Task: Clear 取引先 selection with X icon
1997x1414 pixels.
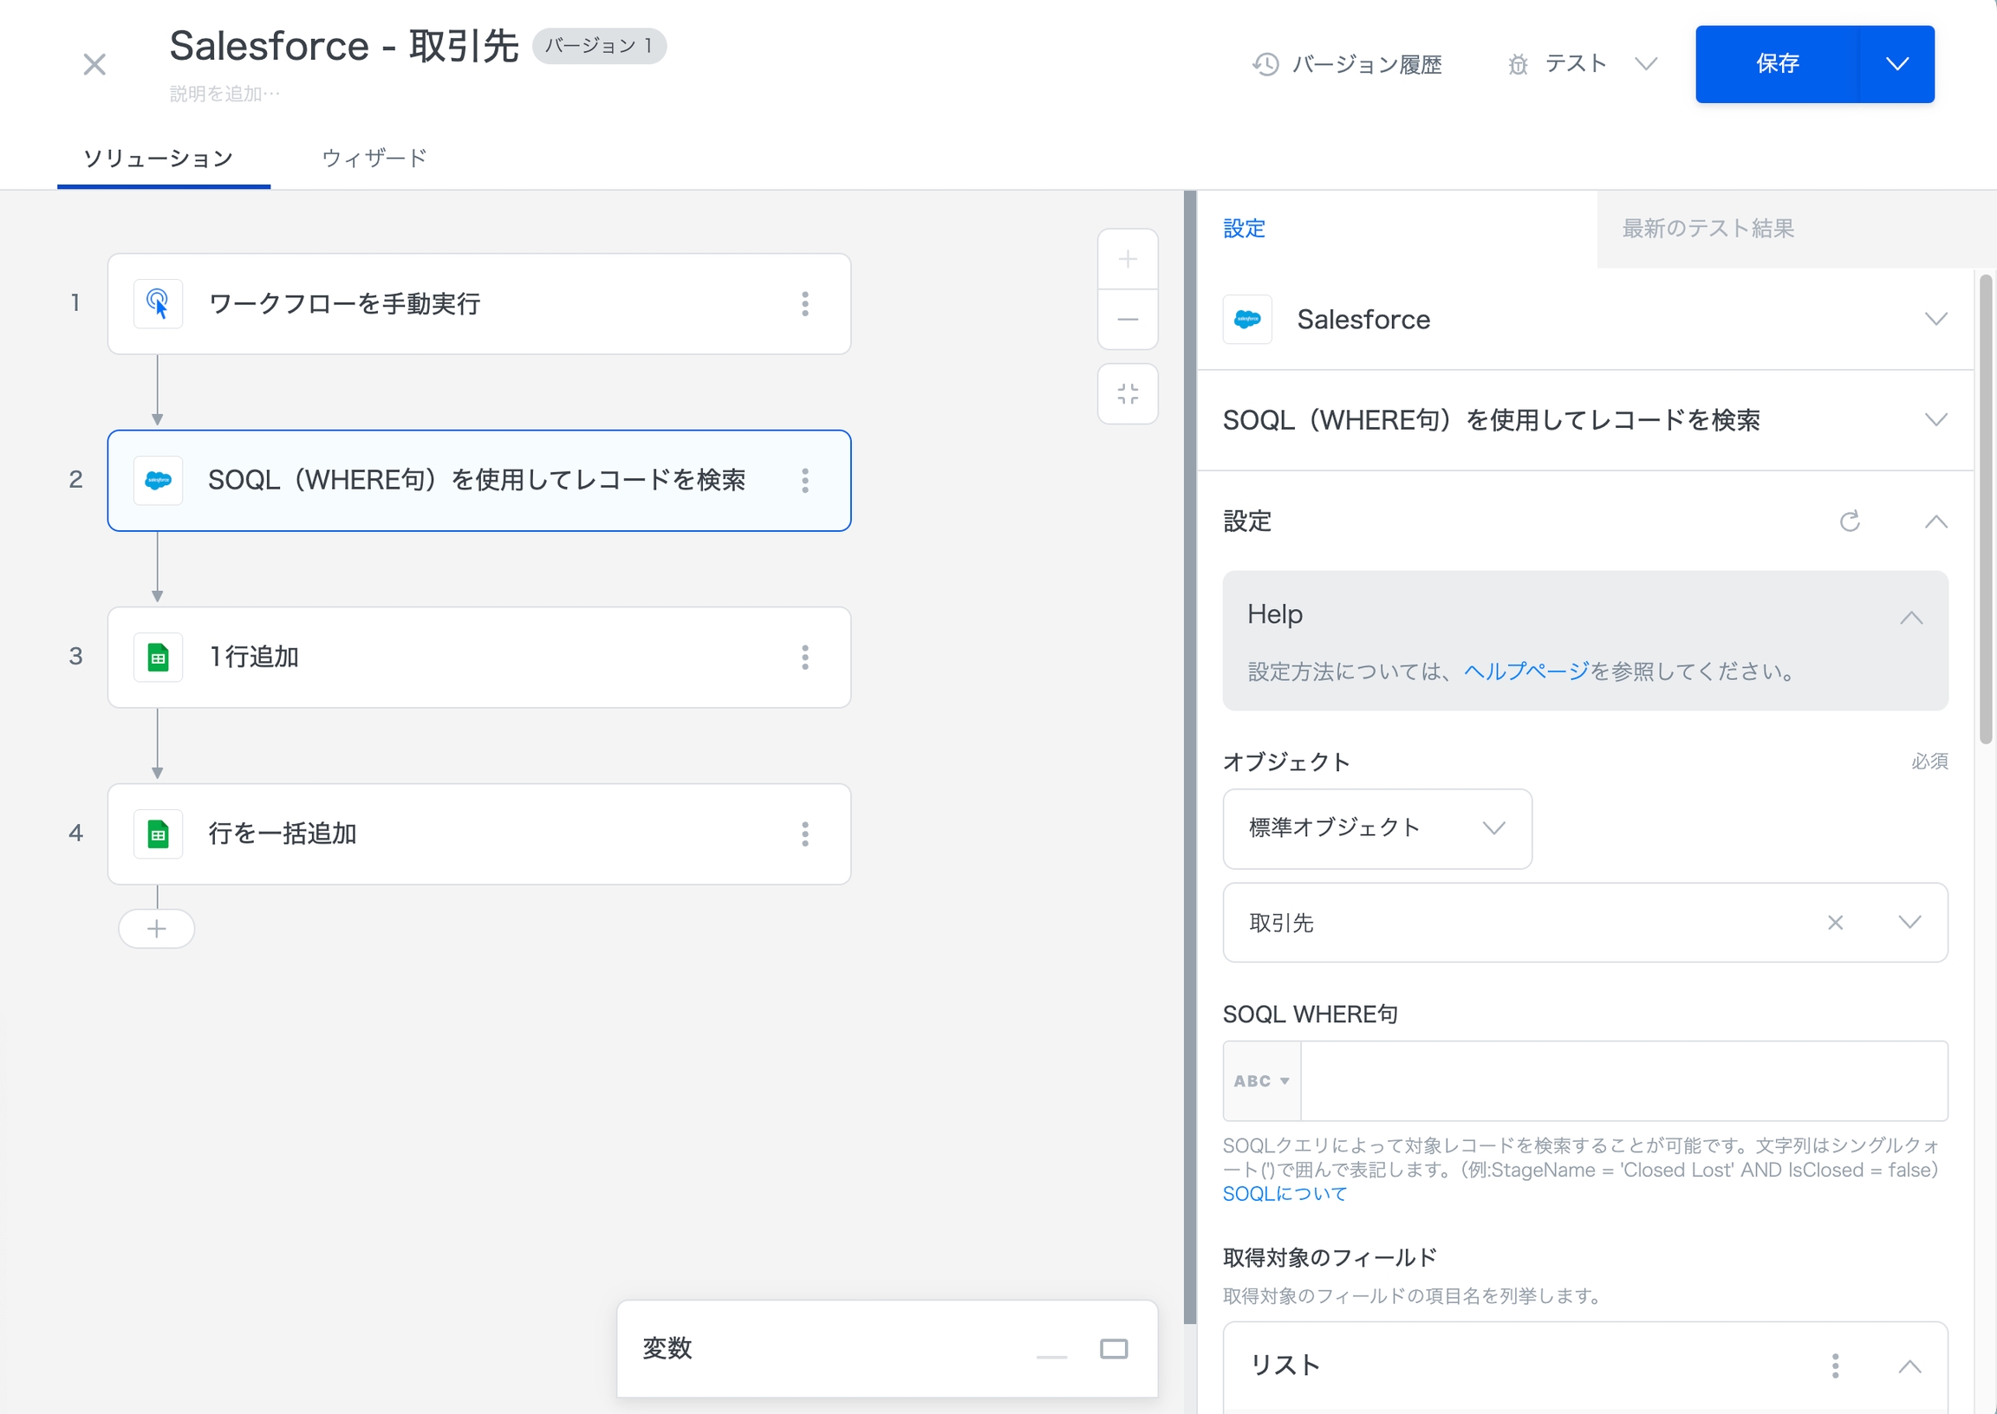Action: click(1835, 923)
